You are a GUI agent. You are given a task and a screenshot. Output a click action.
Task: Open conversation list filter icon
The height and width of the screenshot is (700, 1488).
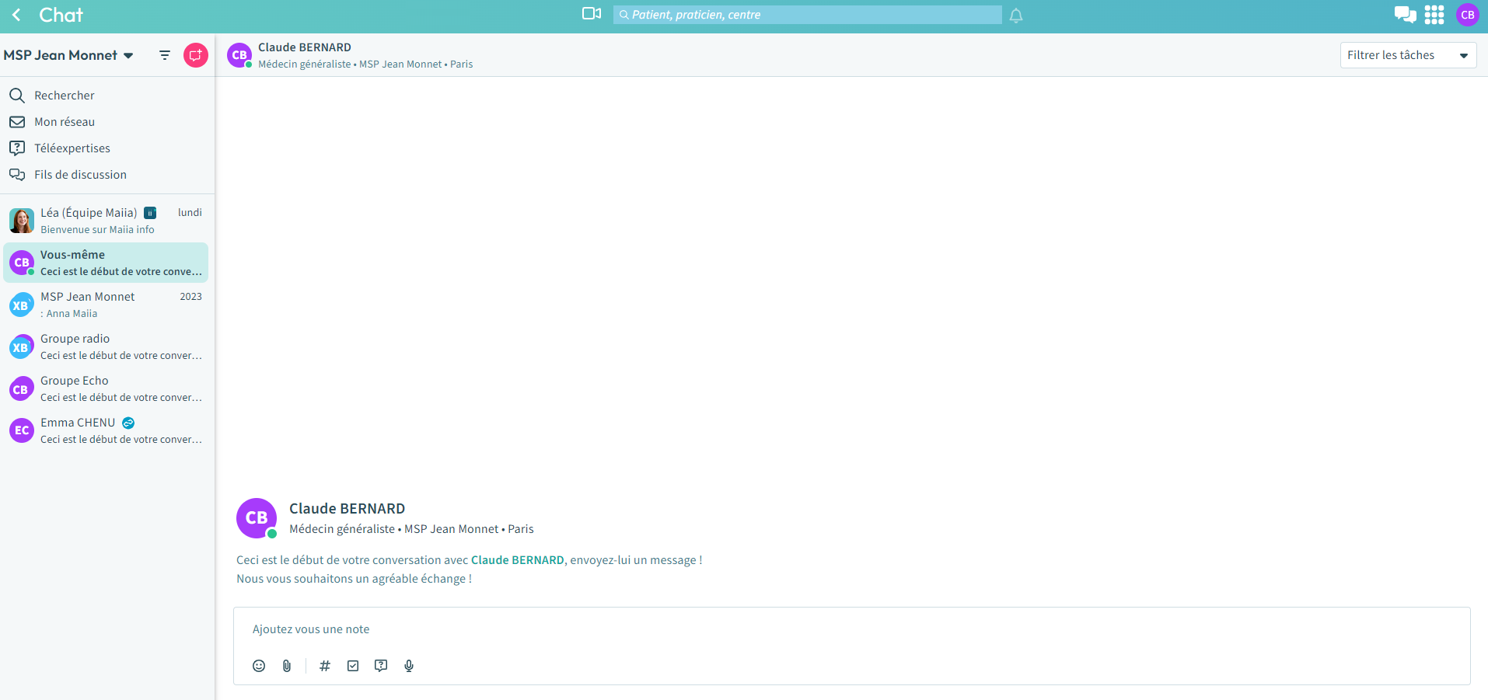[165, 55]
